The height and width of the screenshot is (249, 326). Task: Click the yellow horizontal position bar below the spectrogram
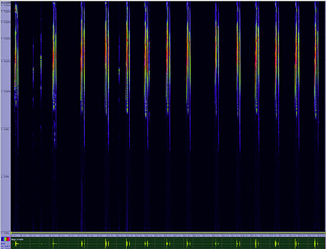168,233
